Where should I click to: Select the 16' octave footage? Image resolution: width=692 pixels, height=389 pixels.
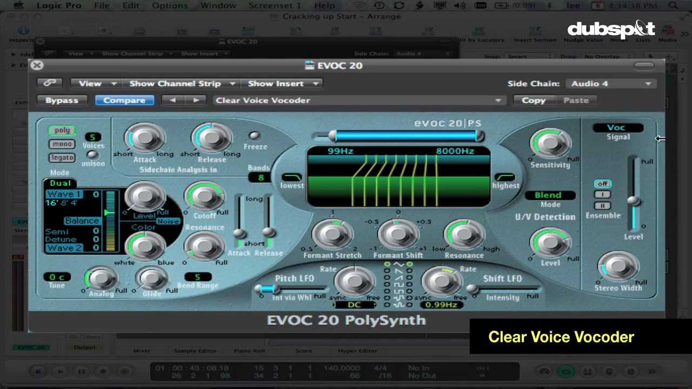coord(52,203)
